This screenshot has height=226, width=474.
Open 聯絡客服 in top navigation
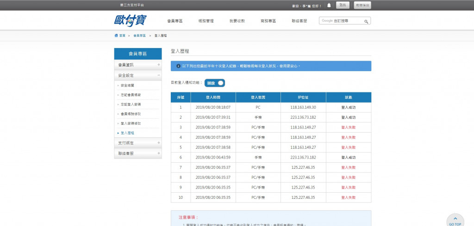(299, 21)
